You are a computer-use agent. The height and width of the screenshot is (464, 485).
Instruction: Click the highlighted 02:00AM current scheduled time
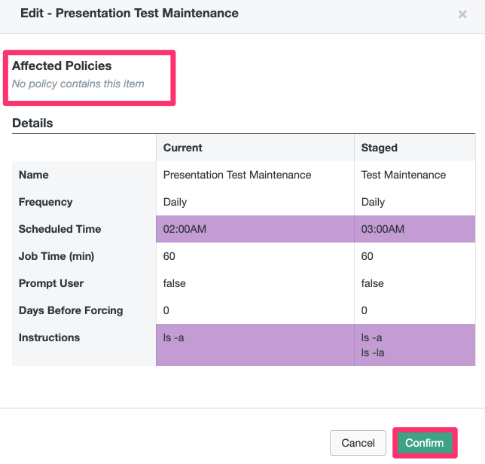[185, 229]
